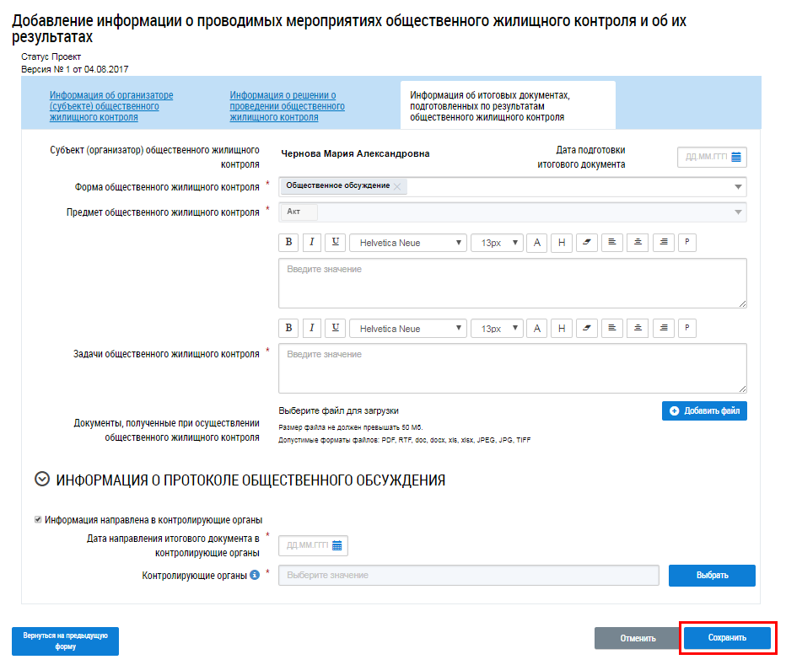Click 'Добавить файл' button

[704, 411]
